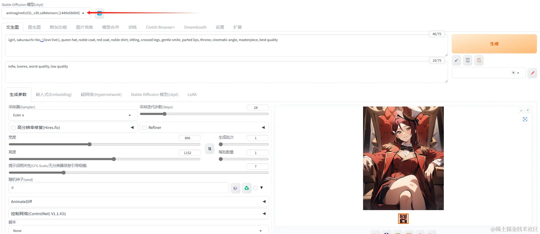The height and width of the screenshot is (234, 540).
Task: Expand the ControlNet V1.1.431 panel
Action: coord(138,214)
